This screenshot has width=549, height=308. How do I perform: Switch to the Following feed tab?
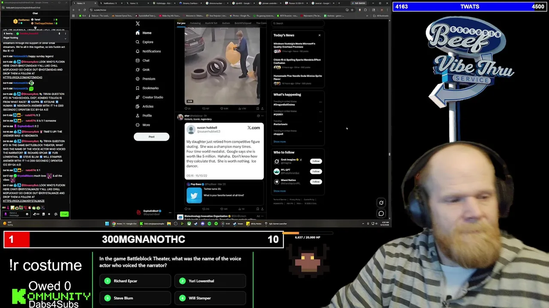[x=195, y=23]
